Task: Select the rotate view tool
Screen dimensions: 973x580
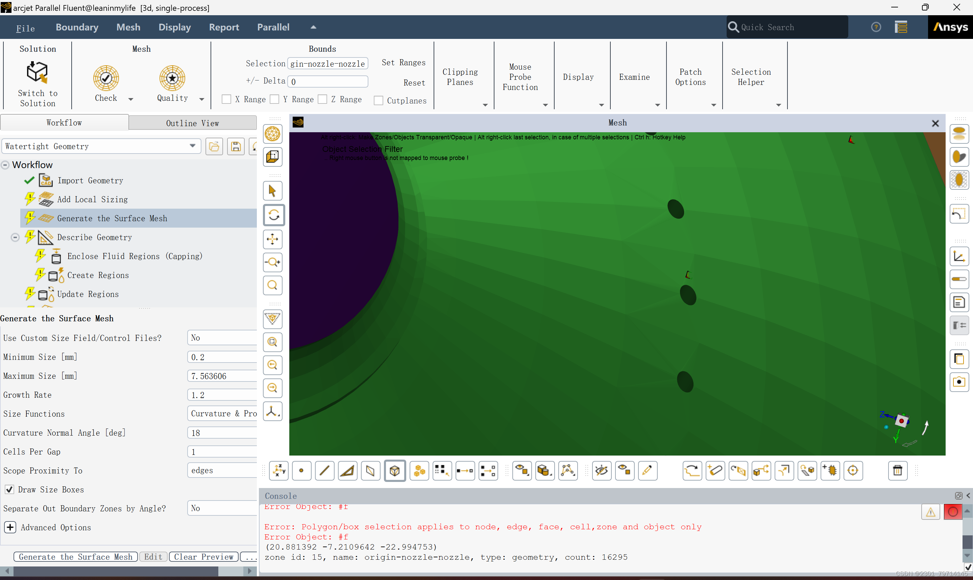Action: [273, 215]
